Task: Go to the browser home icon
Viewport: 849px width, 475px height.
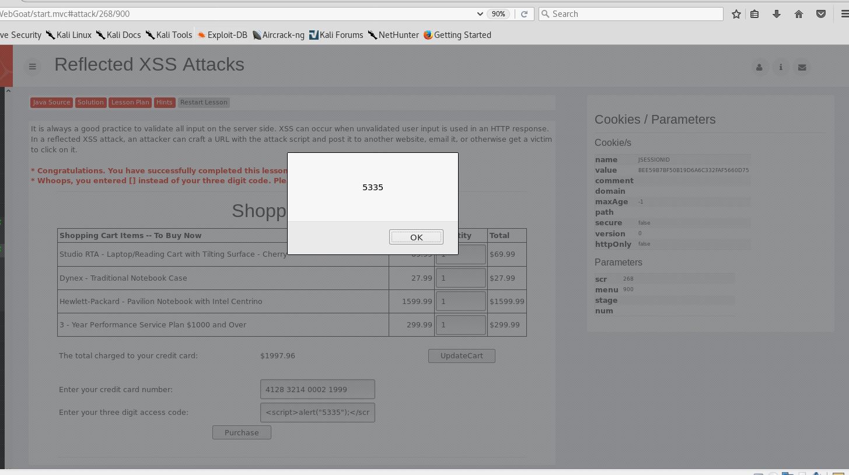Action: coord(799,14)
